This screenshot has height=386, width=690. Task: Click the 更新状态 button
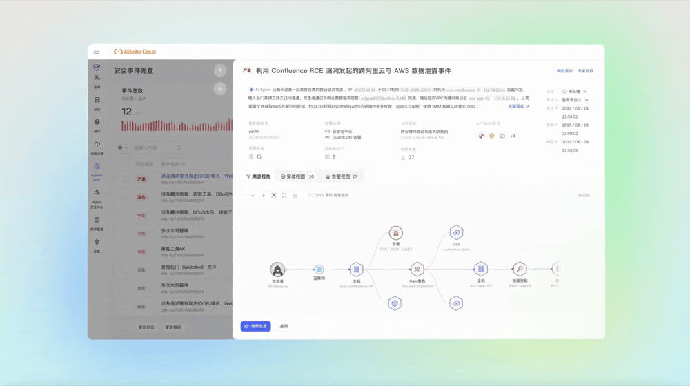point(146,327)
